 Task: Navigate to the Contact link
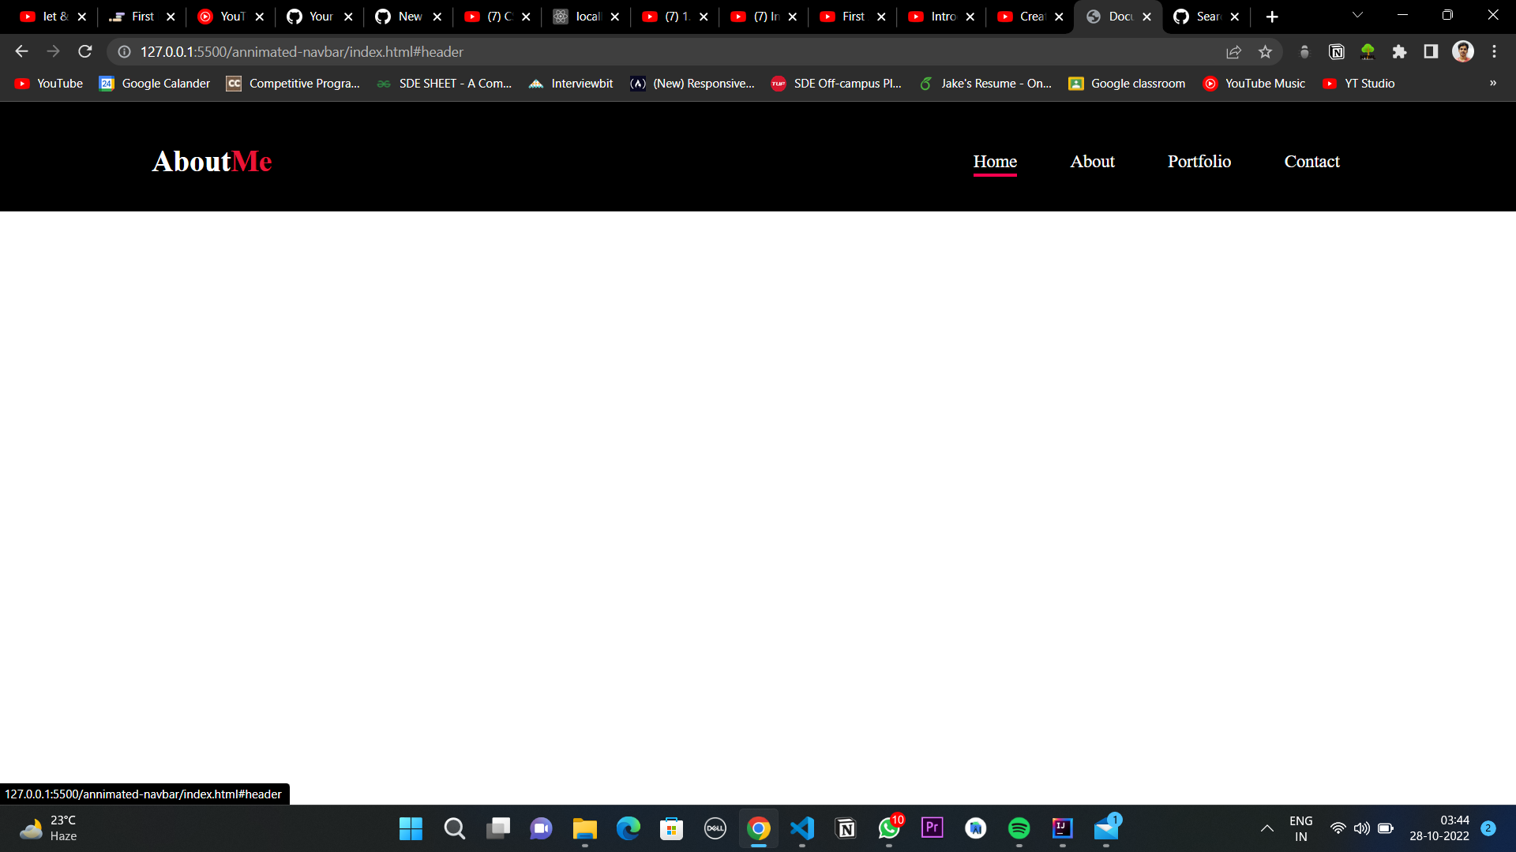[1311, 161]
